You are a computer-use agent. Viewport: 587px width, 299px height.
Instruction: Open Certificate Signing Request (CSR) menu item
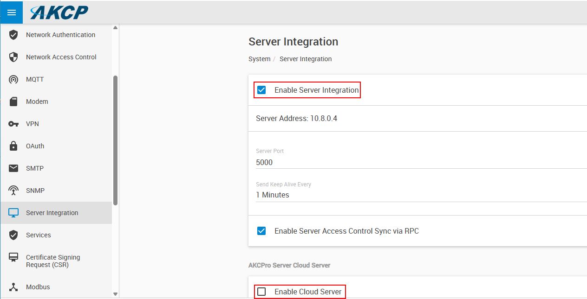(53, 261)
